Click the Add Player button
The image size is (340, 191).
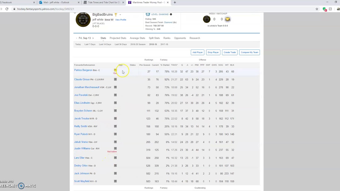(x=198, y=52)
